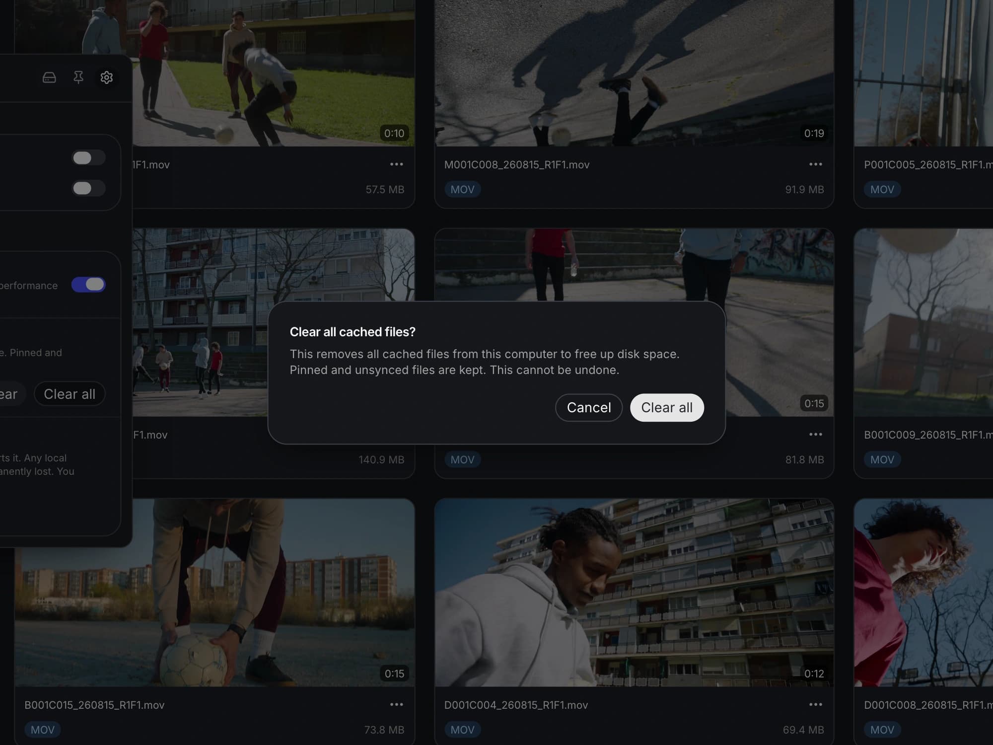Screen dimensions: 993x745
Task: Open the B001C015_260815_R1F1.mov thumbnail
Action: click(x=214, y=593)
